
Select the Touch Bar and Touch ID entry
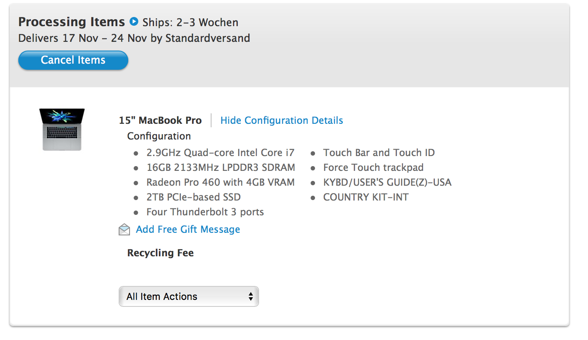point(379,153)
